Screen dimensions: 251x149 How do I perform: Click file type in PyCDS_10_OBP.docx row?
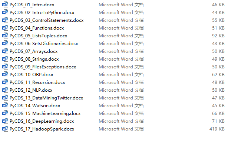[121, 75]
